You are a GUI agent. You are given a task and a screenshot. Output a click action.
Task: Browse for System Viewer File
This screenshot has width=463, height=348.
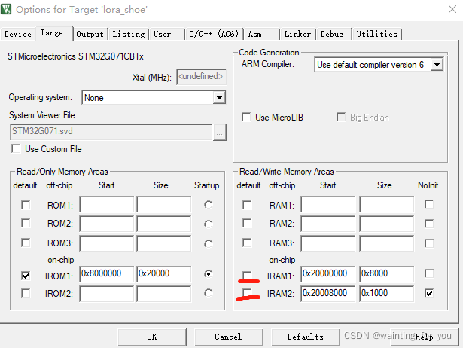point(219,133)
